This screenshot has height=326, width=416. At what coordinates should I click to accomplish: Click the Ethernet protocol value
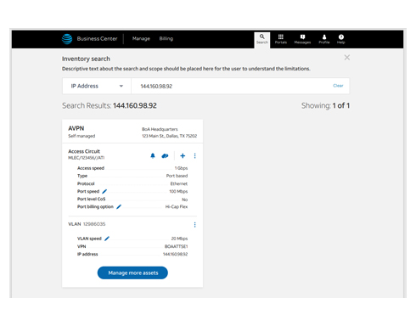tap(179, 183)
